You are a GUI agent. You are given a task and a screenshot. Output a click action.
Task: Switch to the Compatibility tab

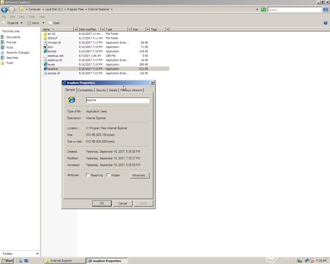point(85,90)
